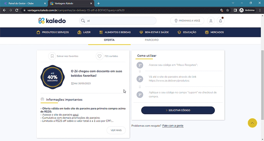Click the Como utilizar heading
Viewport: 264px width, 141px height.
click(147, 56)
